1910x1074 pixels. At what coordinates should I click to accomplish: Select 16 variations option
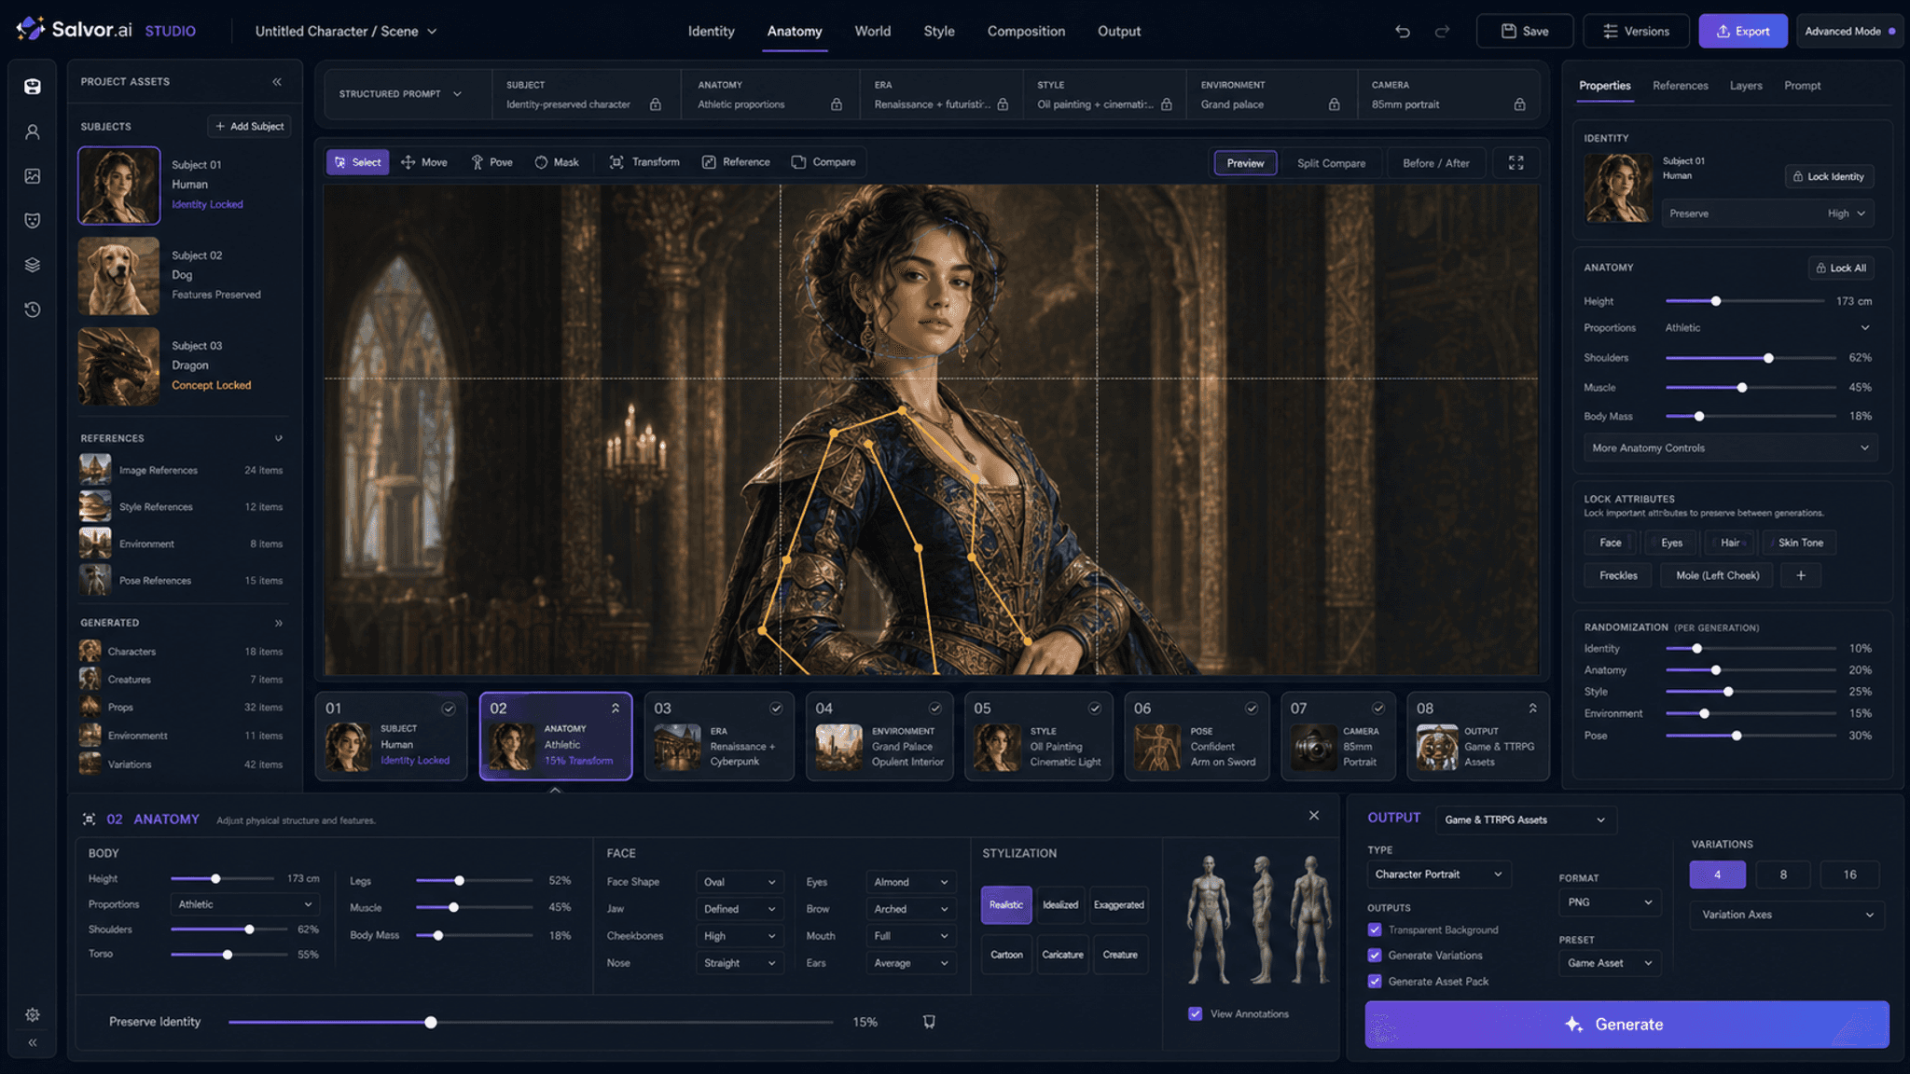click(1849, 874)
